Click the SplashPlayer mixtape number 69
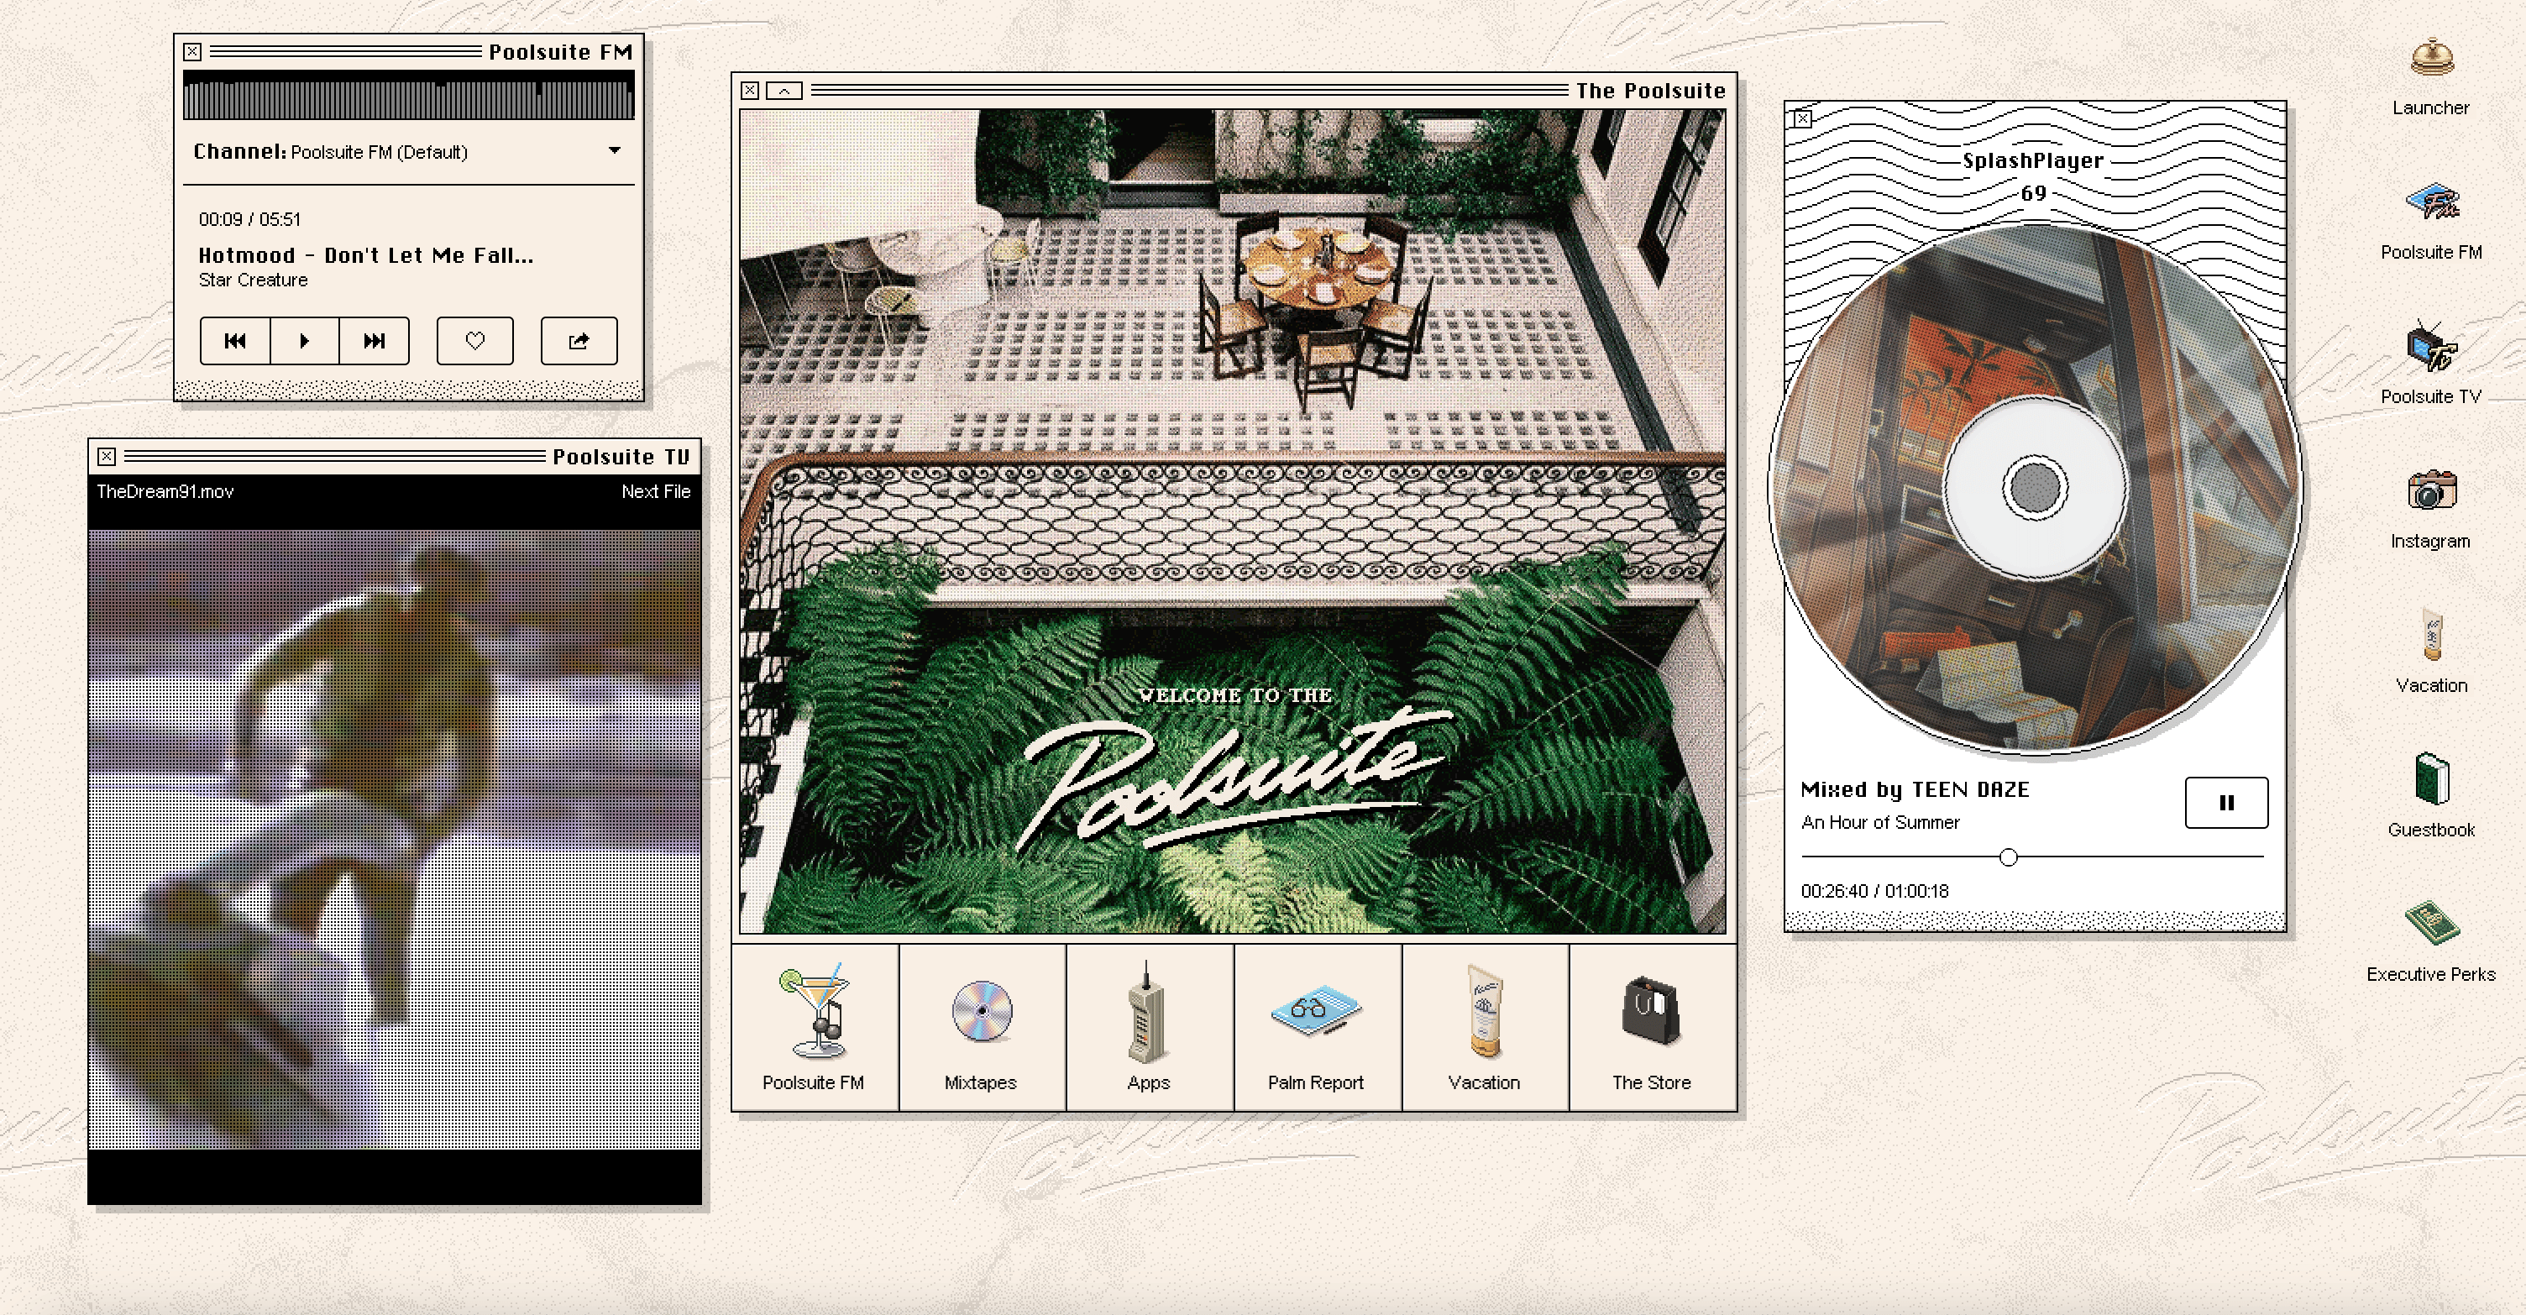The width and height of the screenshot is (2526, 1315). pyautogui.click(x=2034, y=193)
